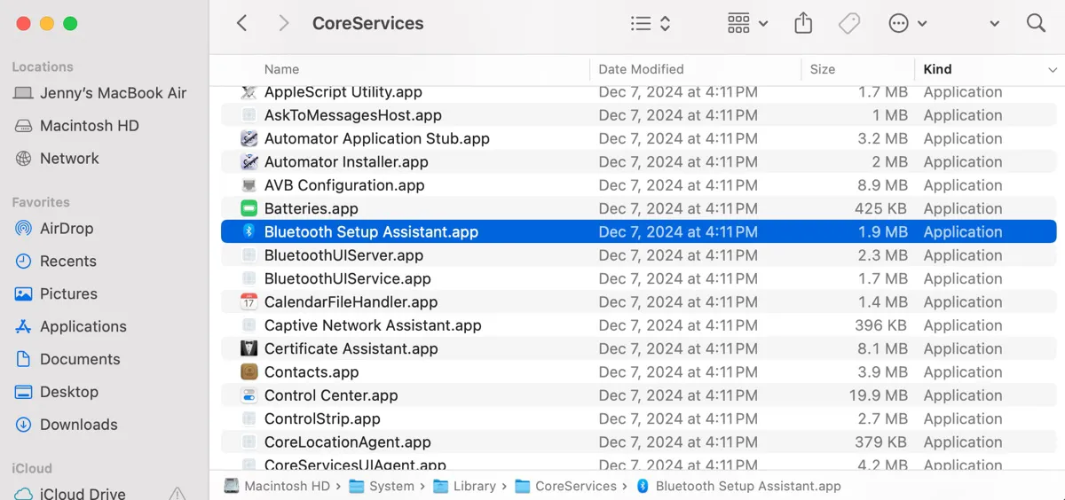Expand the More actions ellipsis menu
Viewport: 1065px width, 500px height.
point(907,24)
